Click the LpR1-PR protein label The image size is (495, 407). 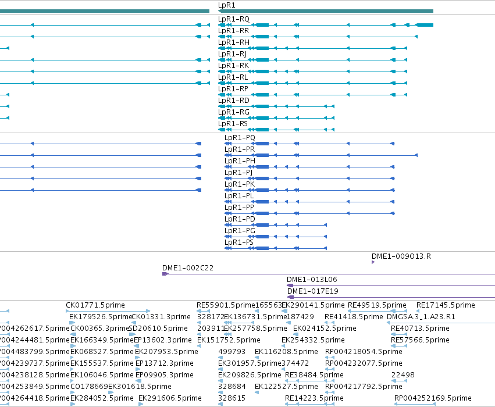[239, 149]
